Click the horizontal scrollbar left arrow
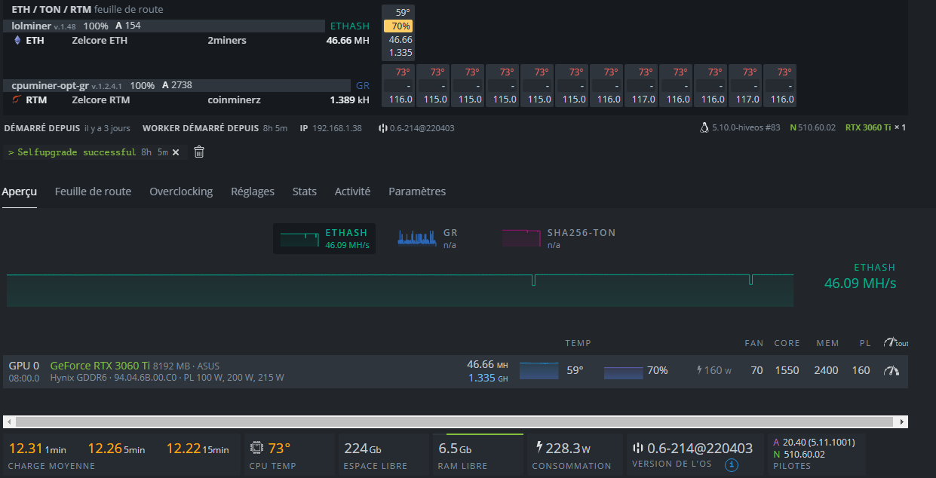 coord(9,421)
